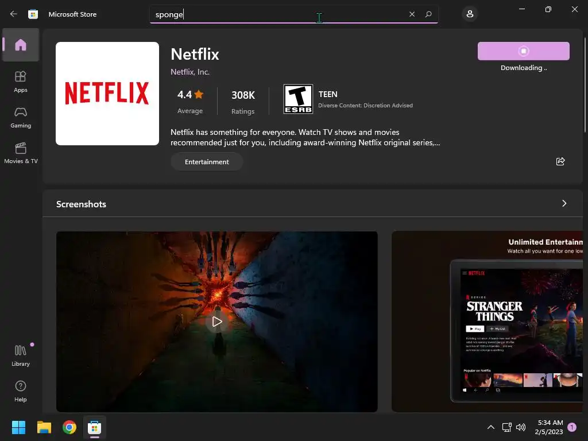588x441 pixels.
Task: Show hidden system tray icons
Action: tap(490, 427)
